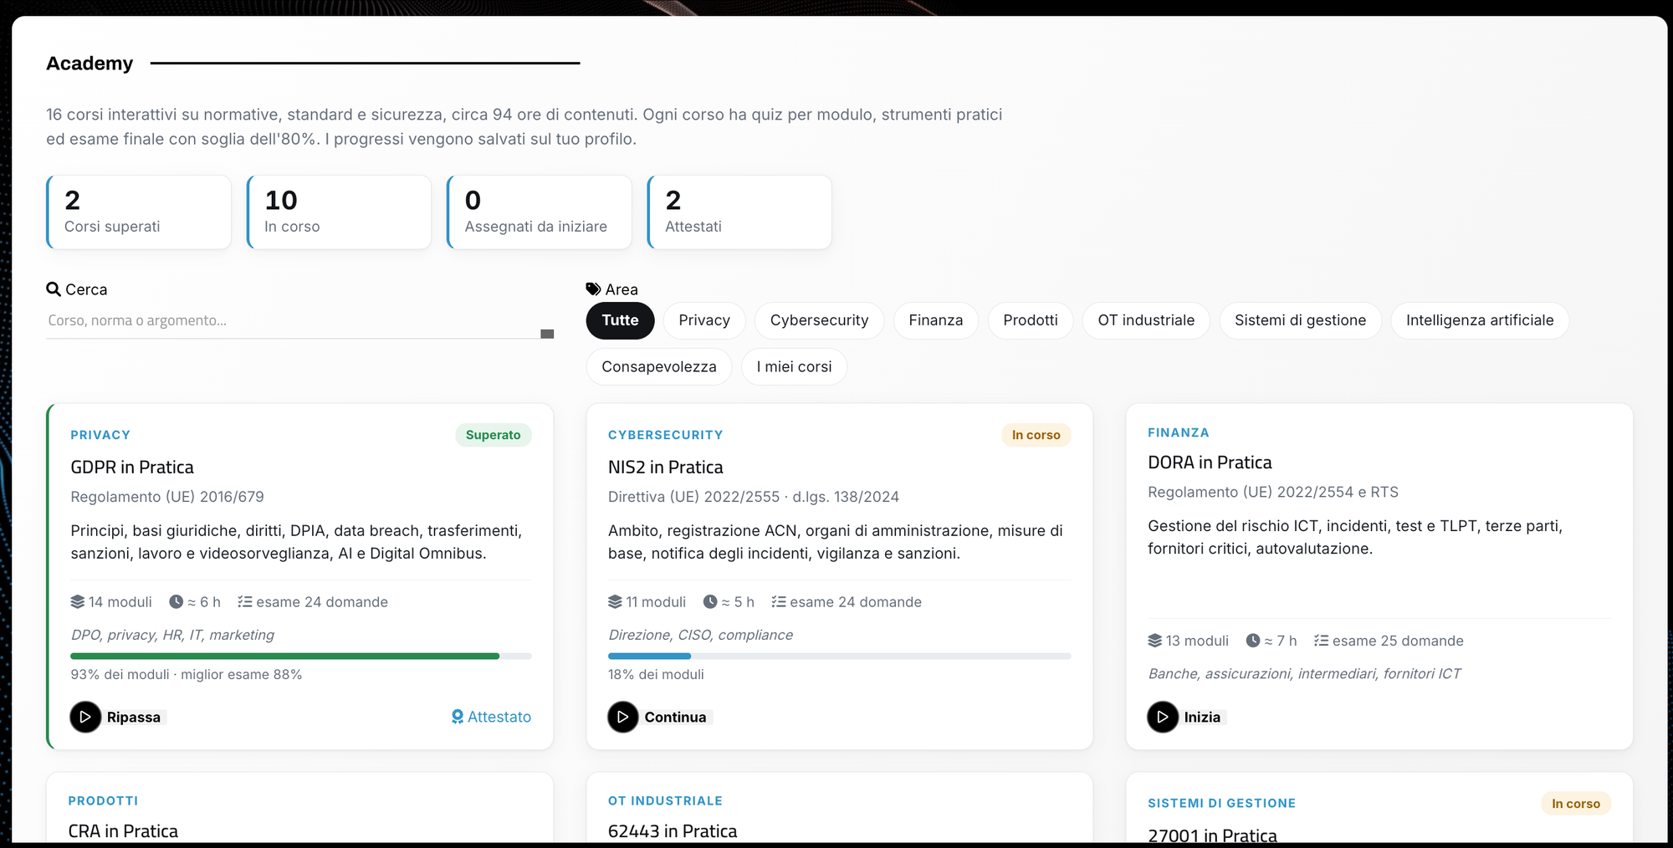This screenshot has height=848, width=1673.
Task: Open the Attestato certificate link
Action: pyautogui.click(x=491, y=717)
